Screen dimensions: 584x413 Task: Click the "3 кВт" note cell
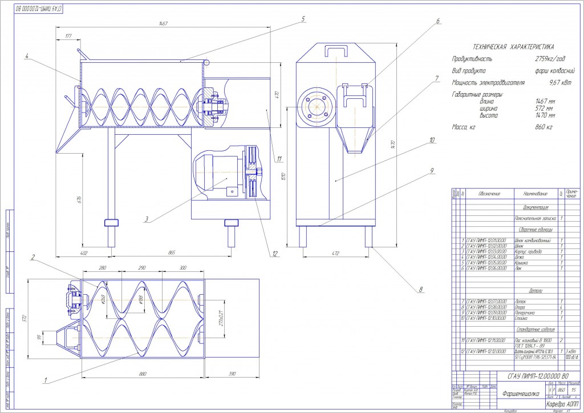[x=571, y=351]
